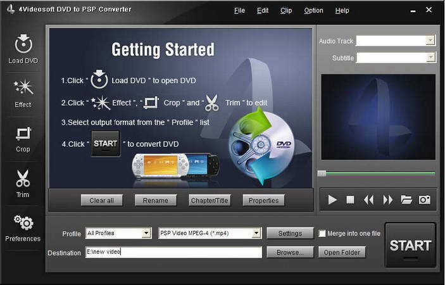Minimize the converter window

[x=413, y=11]
